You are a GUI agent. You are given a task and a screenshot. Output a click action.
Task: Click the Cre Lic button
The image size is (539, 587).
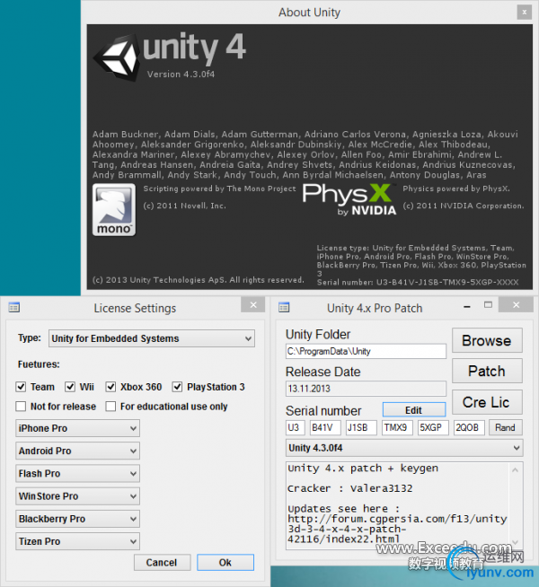pos(487,402)
